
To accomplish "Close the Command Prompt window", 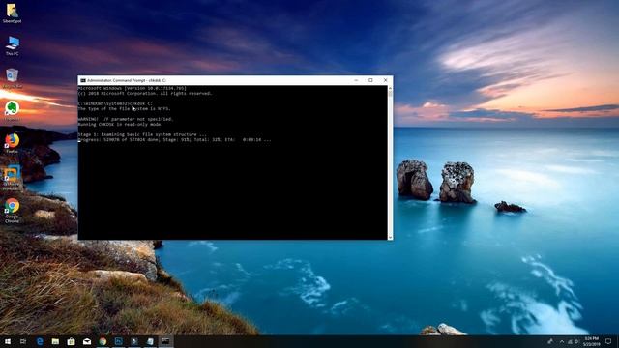I will (x=386, y=80).
